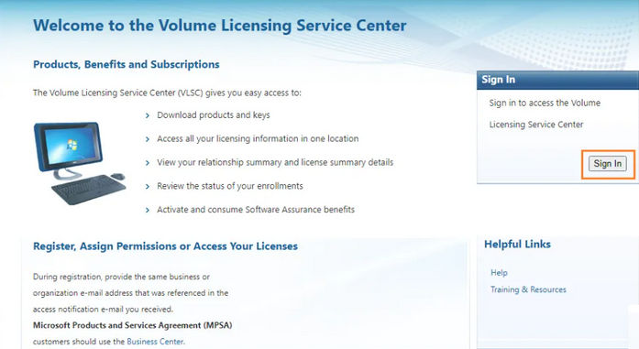Follow the Business Center link
The height and width of the screenshot is (349, 639).
tap(155, 342)
